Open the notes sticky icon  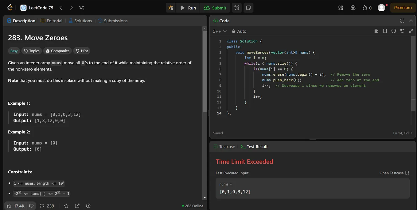(248, 8)
